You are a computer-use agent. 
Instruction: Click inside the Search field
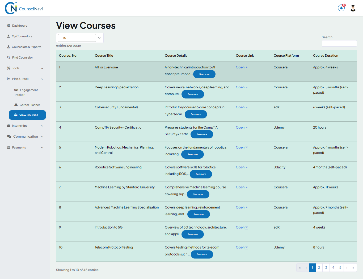point(339,43)
